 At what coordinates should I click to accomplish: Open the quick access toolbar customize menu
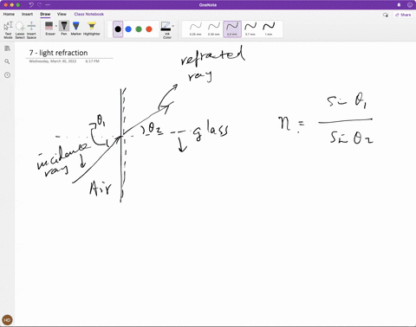pos(48,5)
